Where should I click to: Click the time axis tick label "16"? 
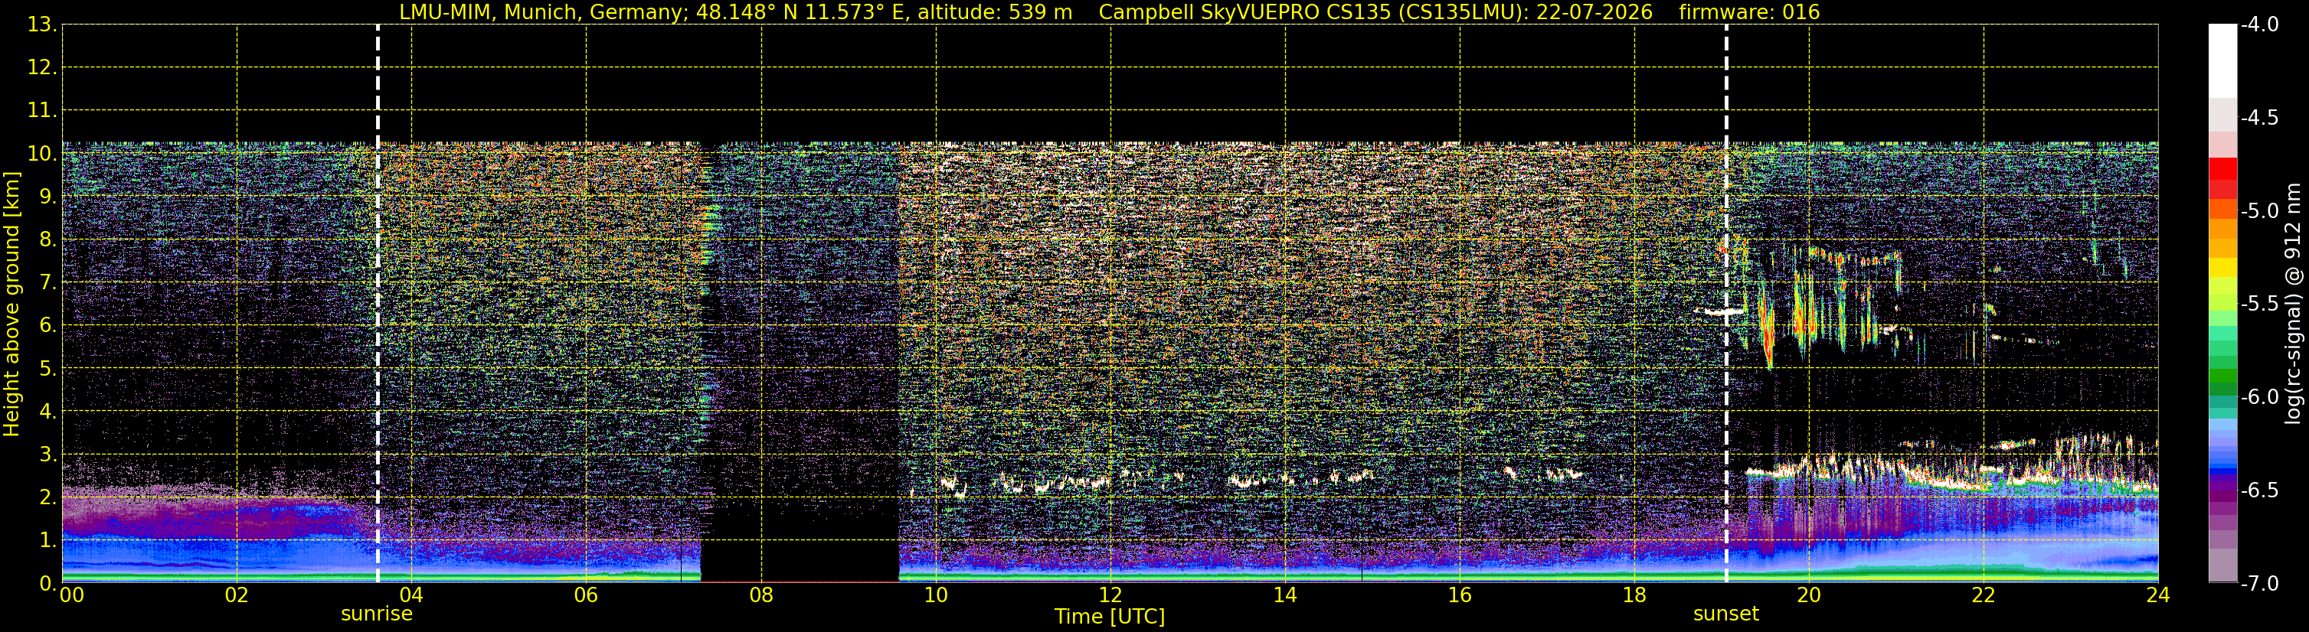coord(1459,595)
